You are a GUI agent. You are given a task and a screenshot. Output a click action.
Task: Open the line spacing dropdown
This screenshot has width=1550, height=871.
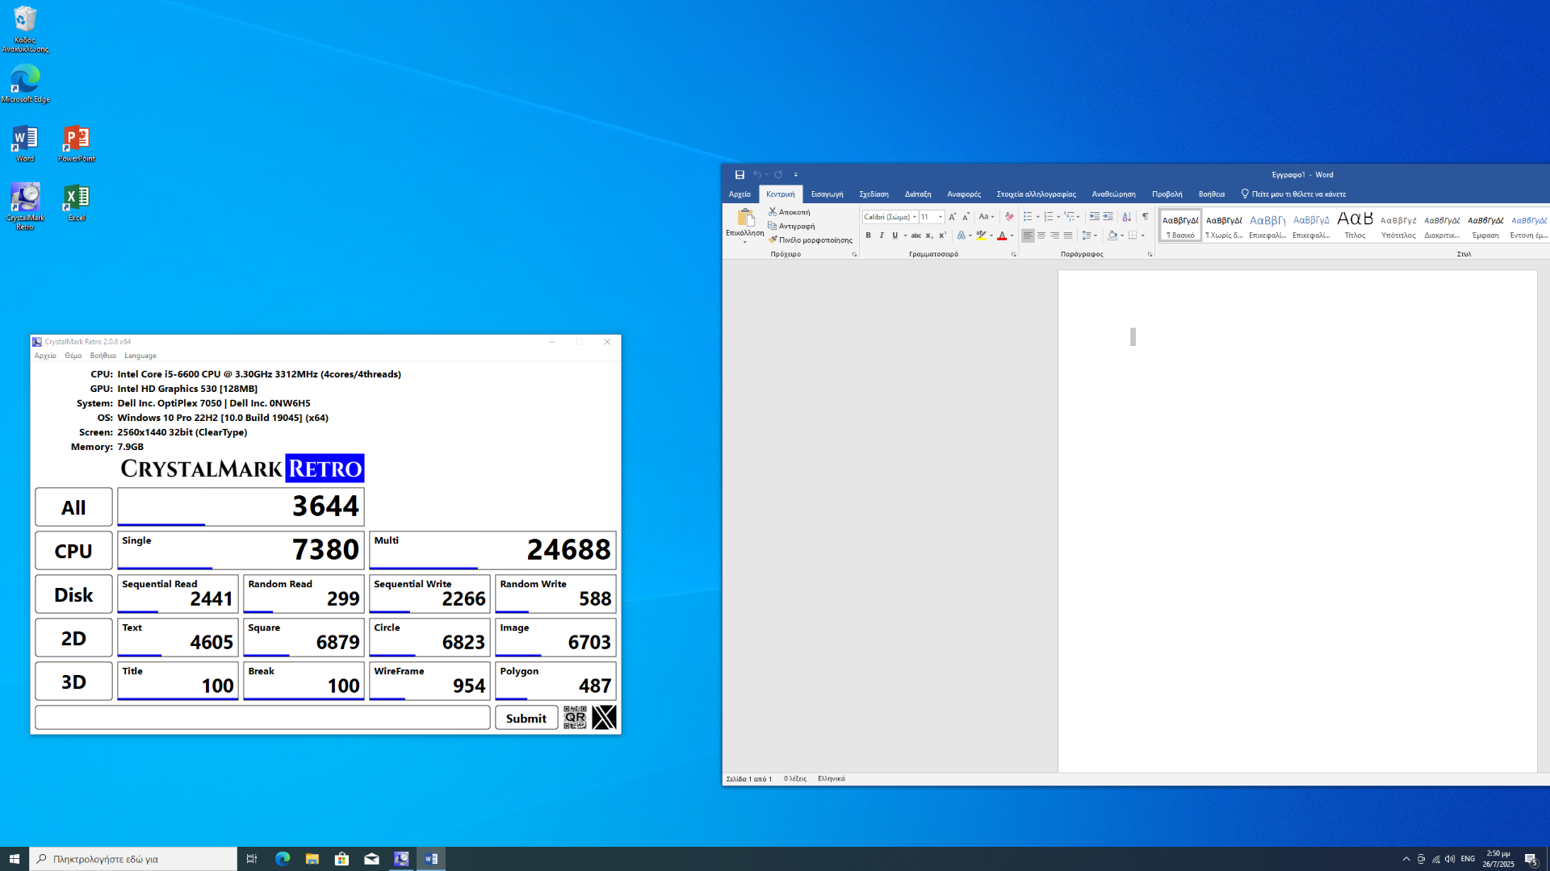tap(1090, 235)
